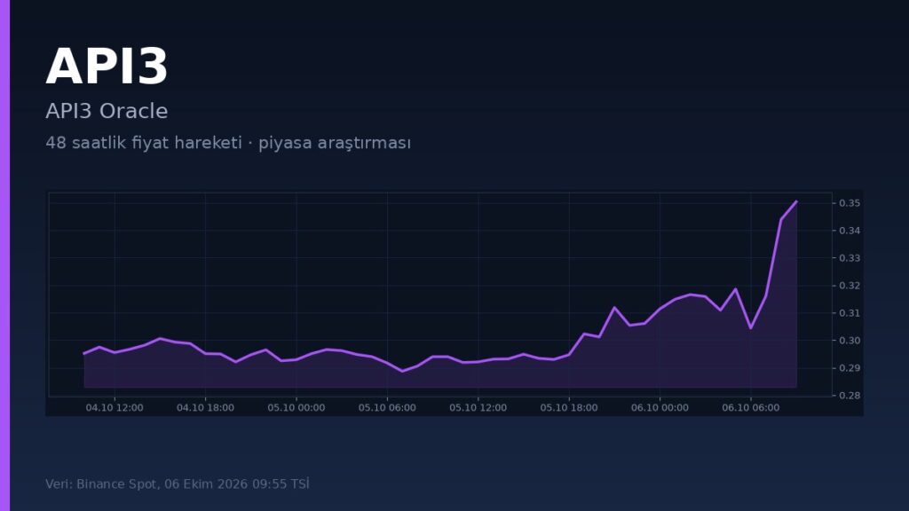The image size is (909, 511).
Task: Click the 06.10 06:00 time label
Action: [x=751, y=408]
